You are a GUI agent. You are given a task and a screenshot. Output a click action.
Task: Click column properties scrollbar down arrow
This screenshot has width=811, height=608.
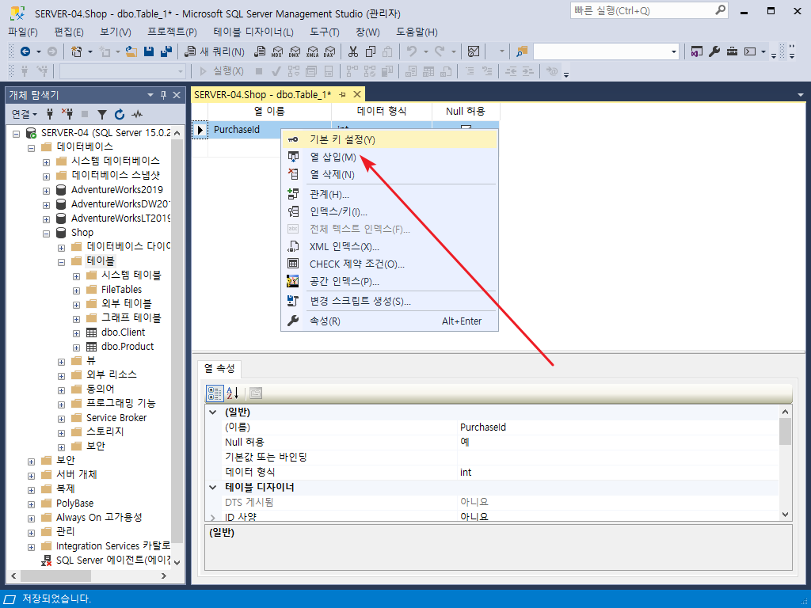[x=785, y=515]
